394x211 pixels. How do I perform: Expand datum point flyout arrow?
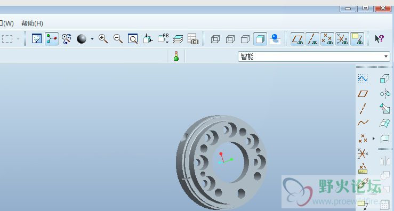pos(374,139)
